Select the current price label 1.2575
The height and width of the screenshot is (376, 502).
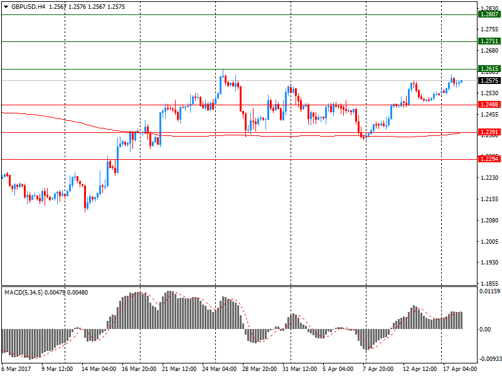[489, 81]
